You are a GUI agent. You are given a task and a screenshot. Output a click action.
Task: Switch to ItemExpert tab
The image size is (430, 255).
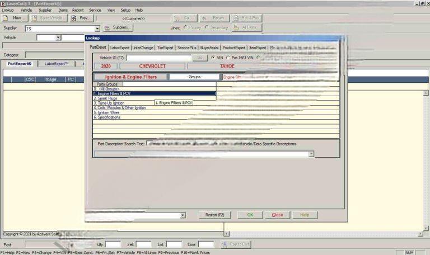258,48
